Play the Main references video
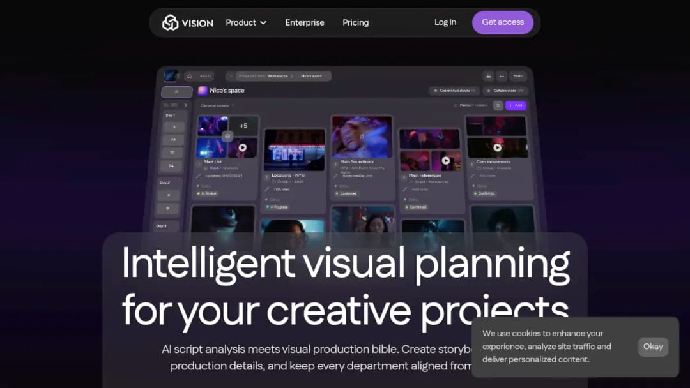The image size is (690, 388). point(446,161)
